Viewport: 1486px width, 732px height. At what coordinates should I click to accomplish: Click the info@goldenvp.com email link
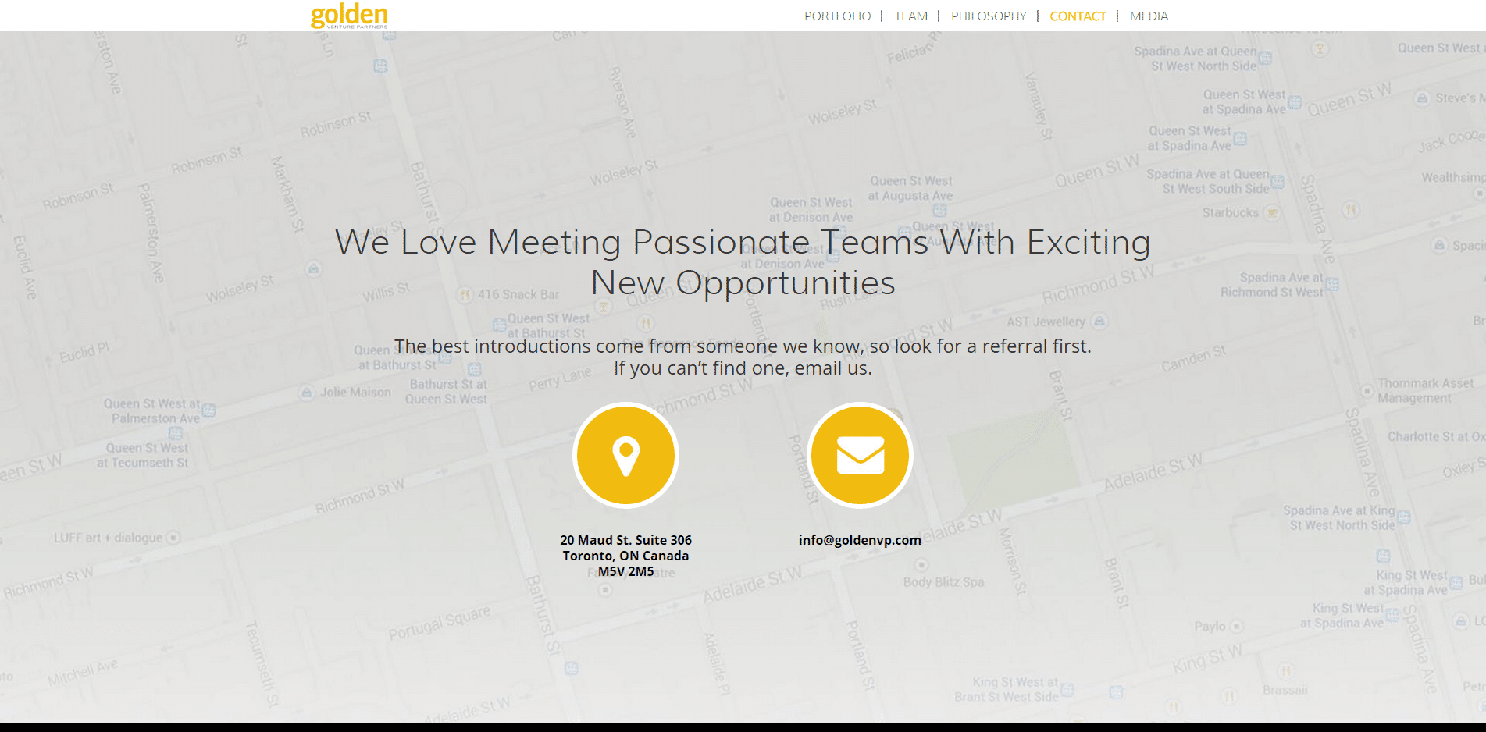(860, 540)
